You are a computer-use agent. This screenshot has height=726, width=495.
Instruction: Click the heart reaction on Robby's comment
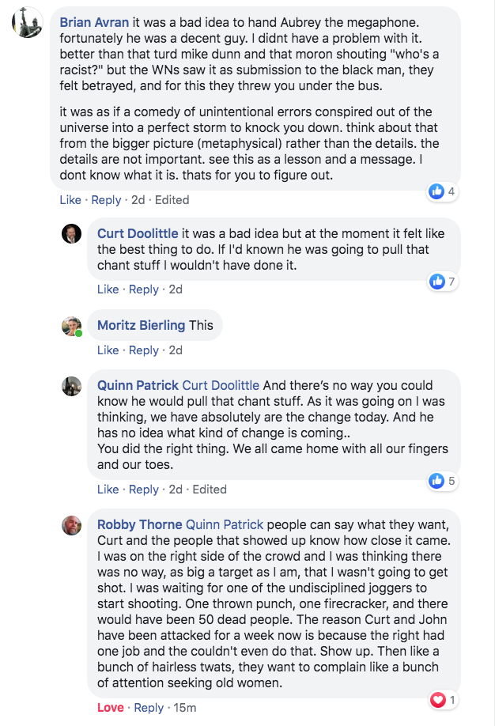point(442,699)
